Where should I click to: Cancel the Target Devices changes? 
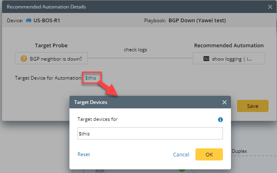pyautogui.click(x=181, y=154)
